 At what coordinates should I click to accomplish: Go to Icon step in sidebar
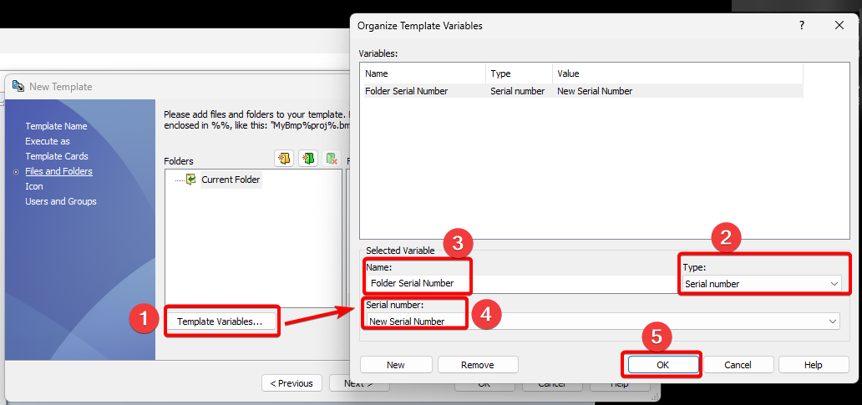point(34,186)
